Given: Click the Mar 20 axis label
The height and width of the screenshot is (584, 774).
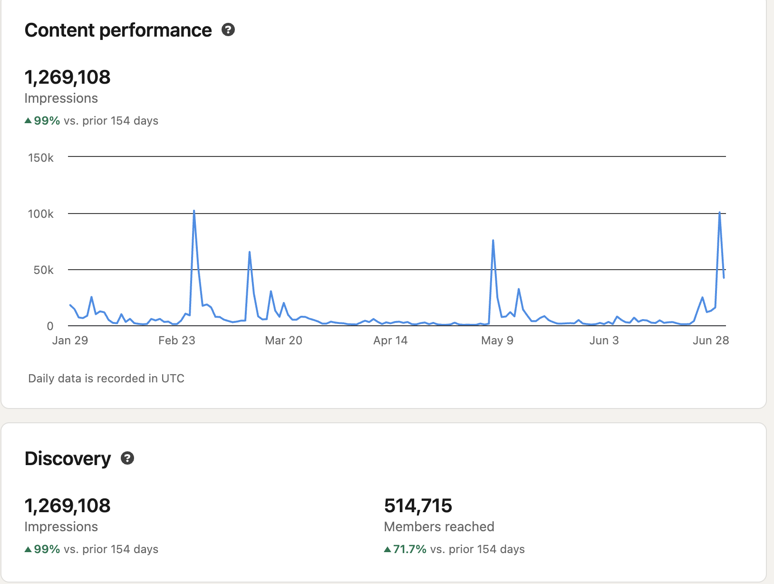Looking at the screenshot, I should (283, 341).
